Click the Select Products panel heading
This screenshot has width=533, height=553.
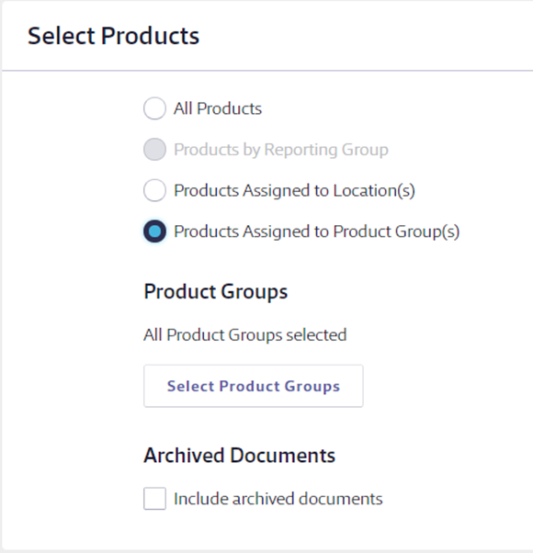point(114,36)
